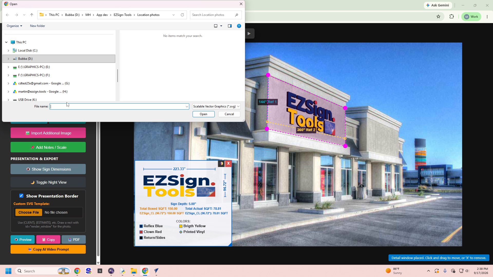Image resolution: width=493 pixels, height=277 pixels.
Task: Open File Explorer from the taskbar
Action: point(134,271)
